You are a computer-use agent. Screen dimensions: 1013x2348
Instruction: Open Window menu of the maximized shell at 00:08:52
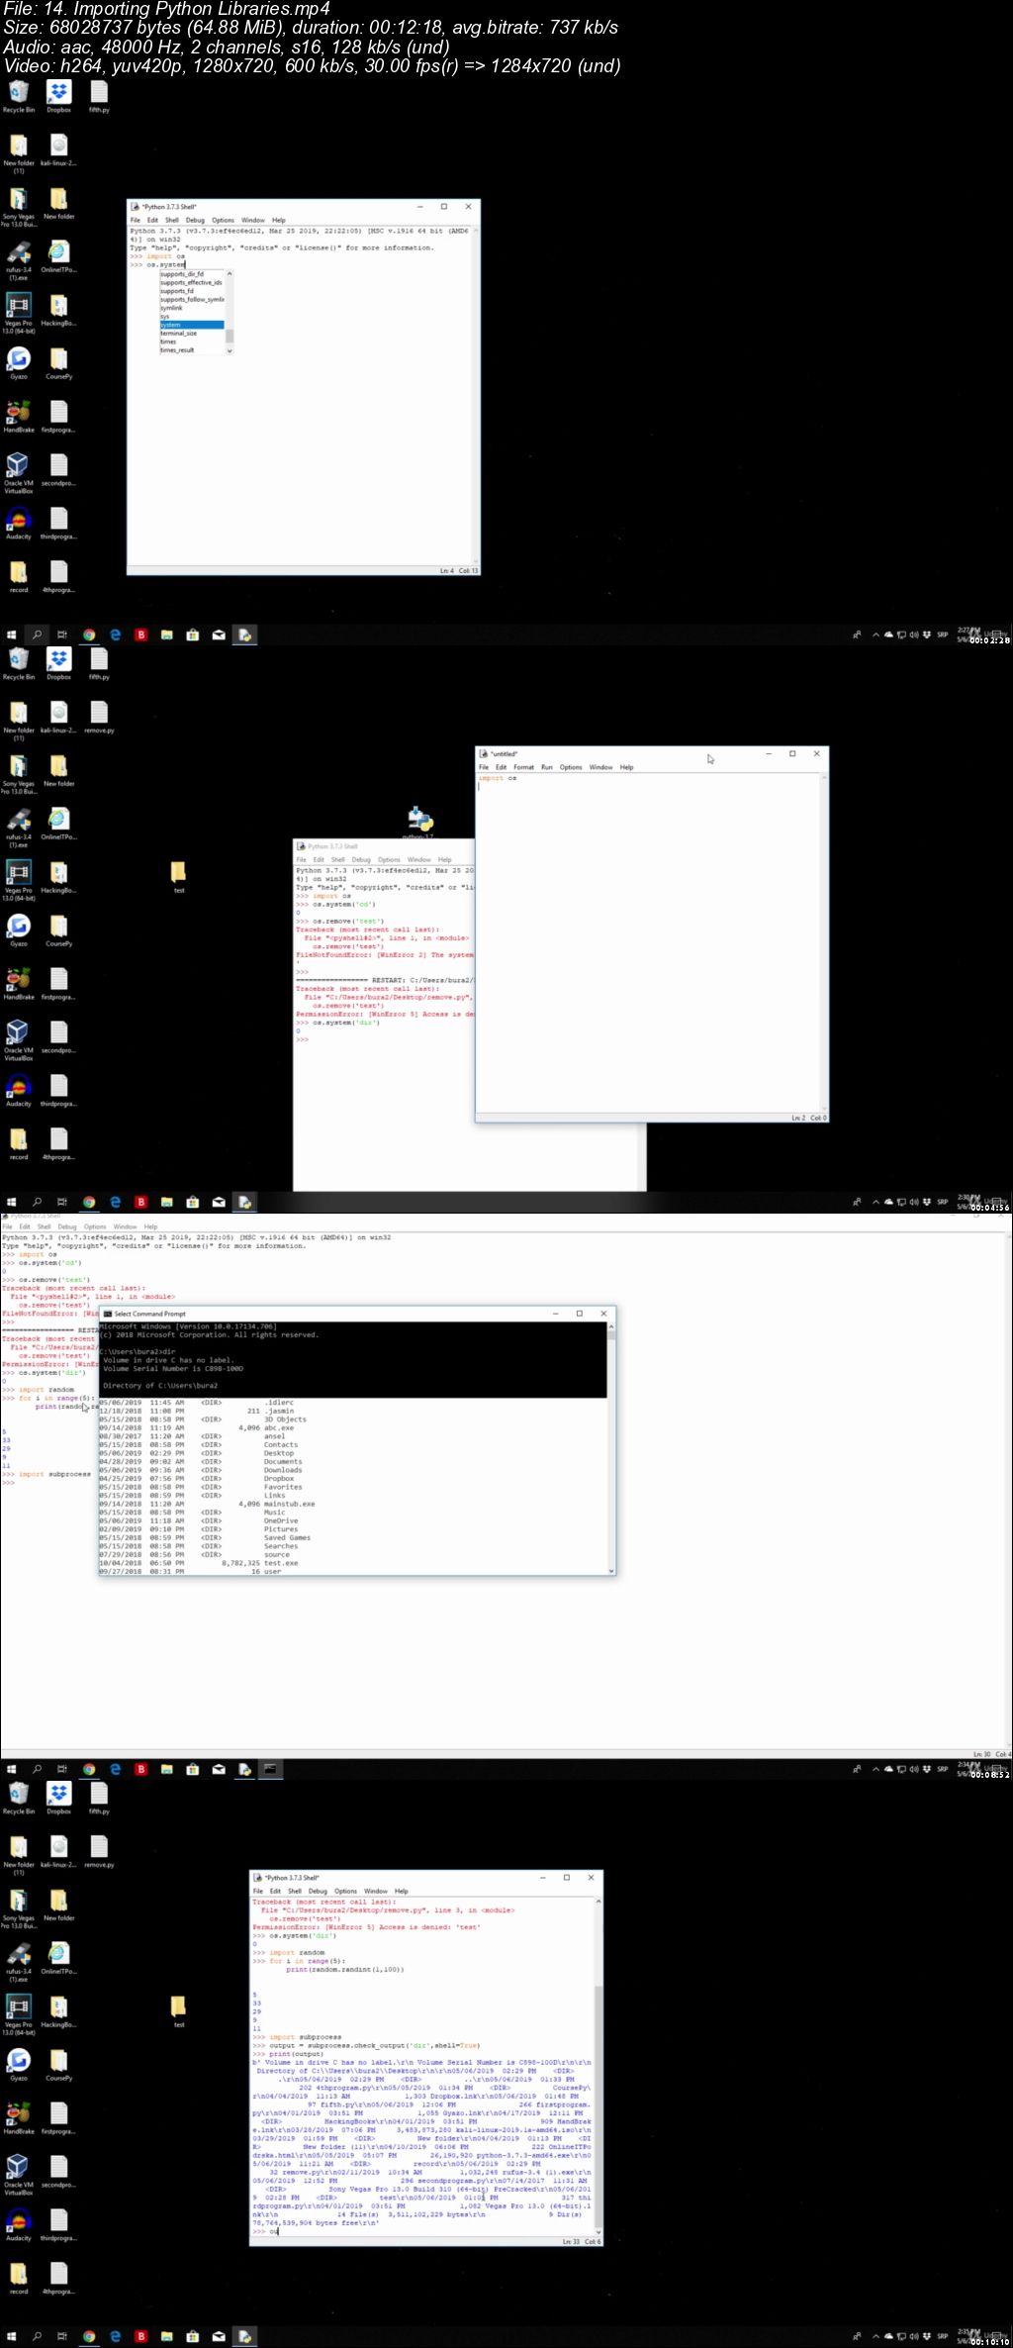(x=125, y=1226)
